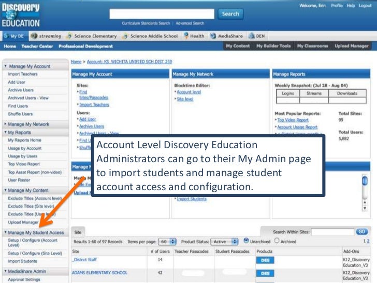Collapse the My Reports sidebar section
The width and height of the screenshot is (377, 283).
pos(5,132)
